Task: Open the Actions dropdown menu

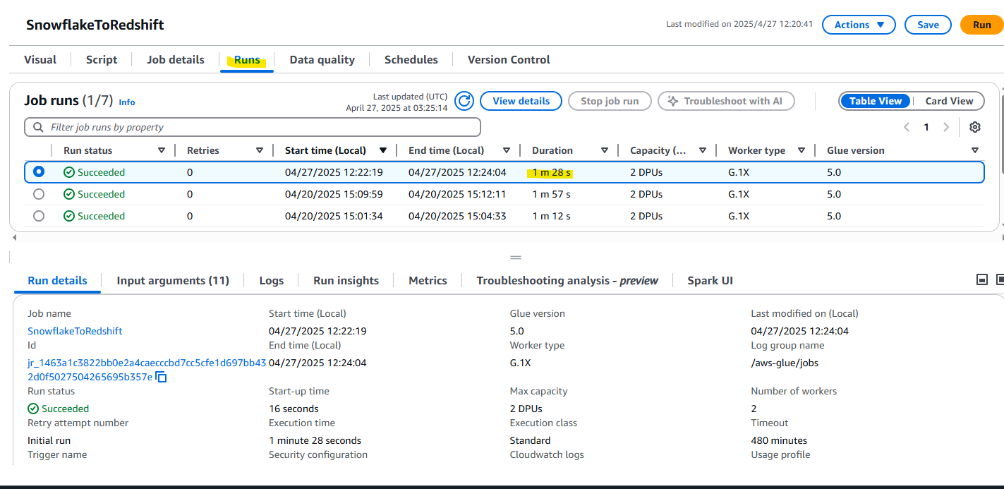Action: [x=859, y=25]
